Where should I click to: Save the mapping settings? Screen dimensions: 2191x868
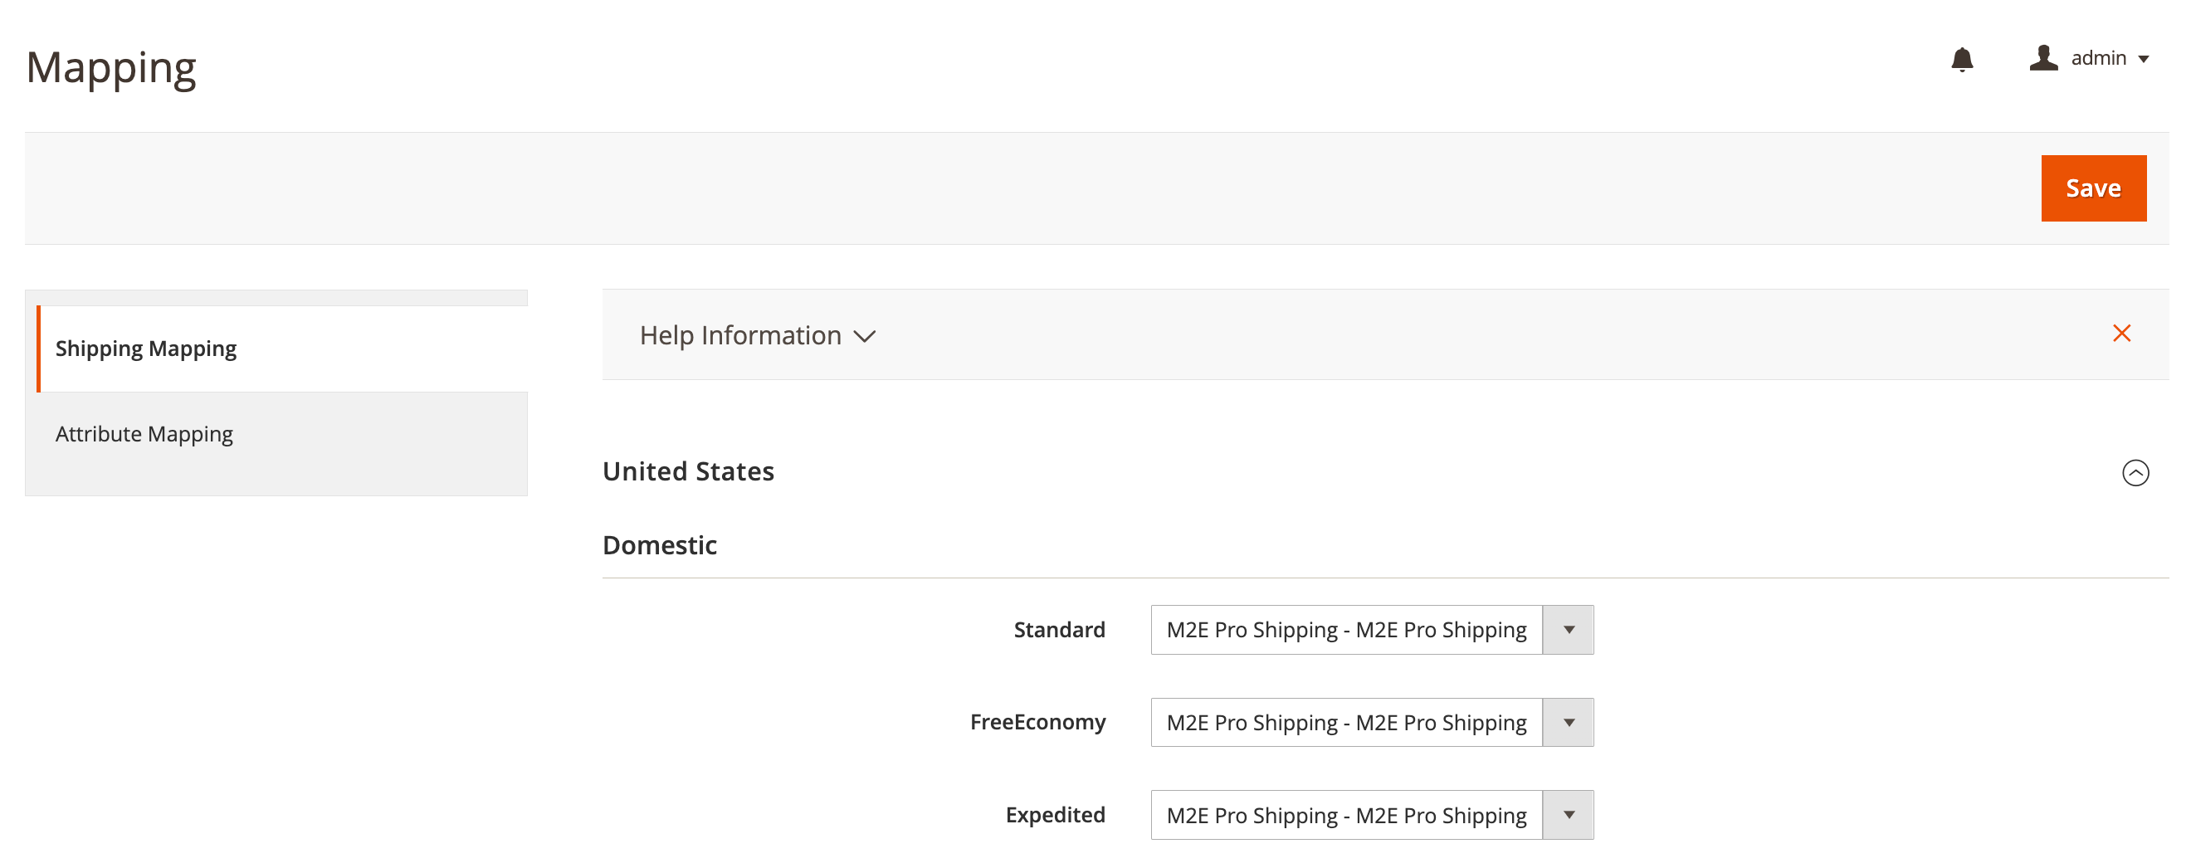(2092, 188)
